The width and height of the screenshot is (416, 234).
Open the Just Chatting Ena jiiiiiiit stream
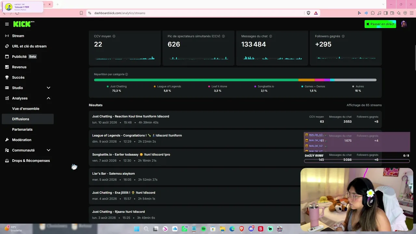[x=235, y=196]
